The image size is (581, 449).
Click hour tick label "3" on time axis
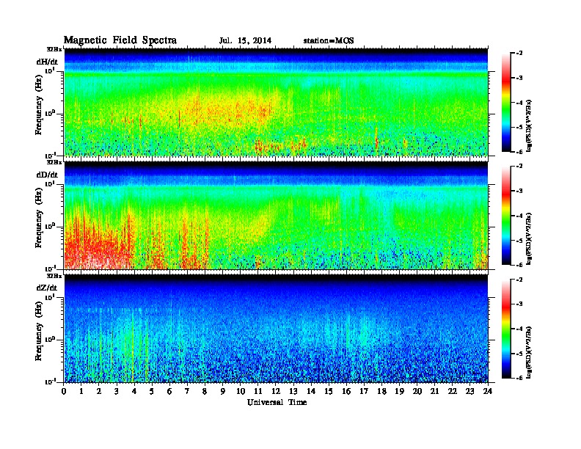tap(117, 392)
